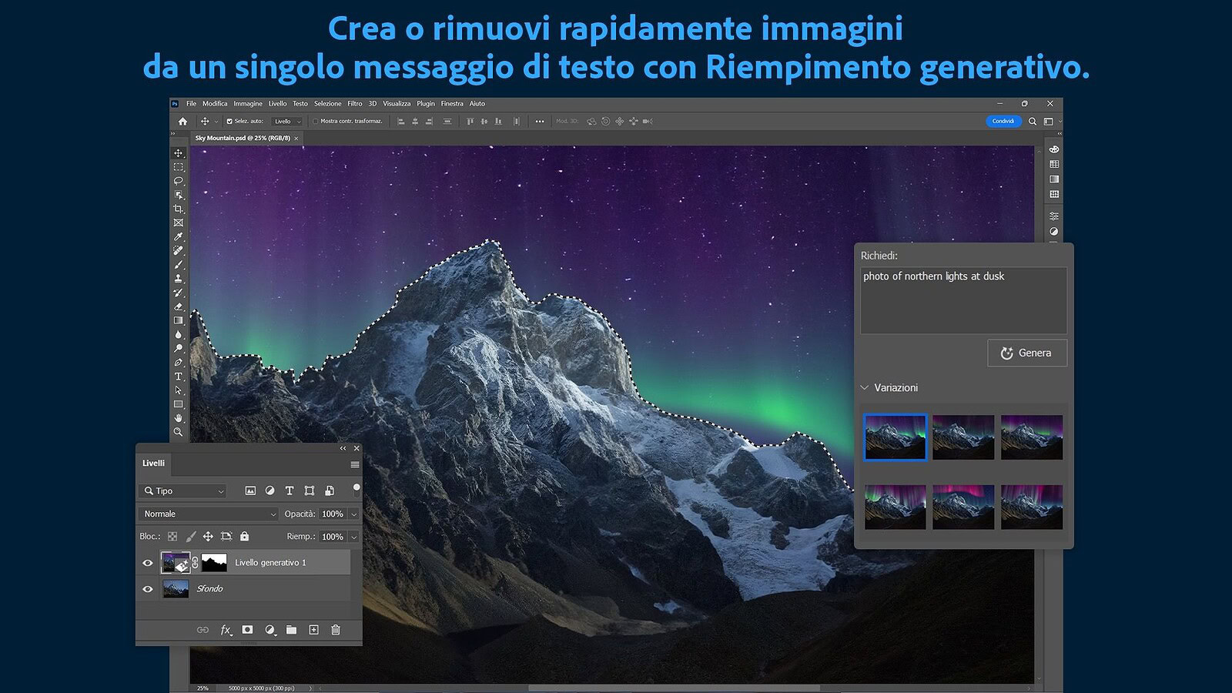Open the Riemp. fill dropdown arrow

pos(354,537)
